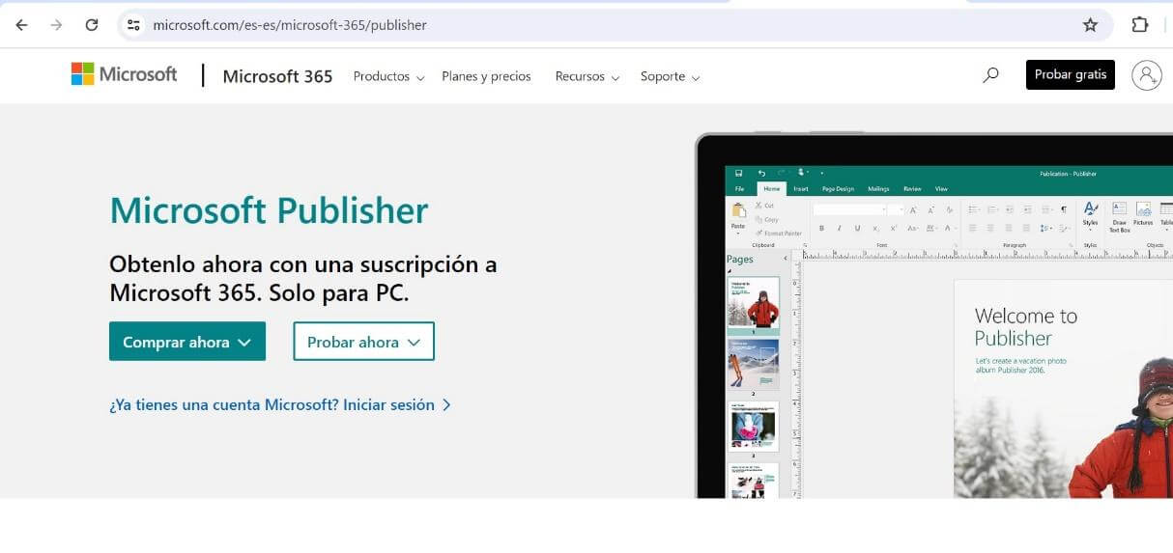Click the Paste clipboard icon in Publisher

pos(738,210)
